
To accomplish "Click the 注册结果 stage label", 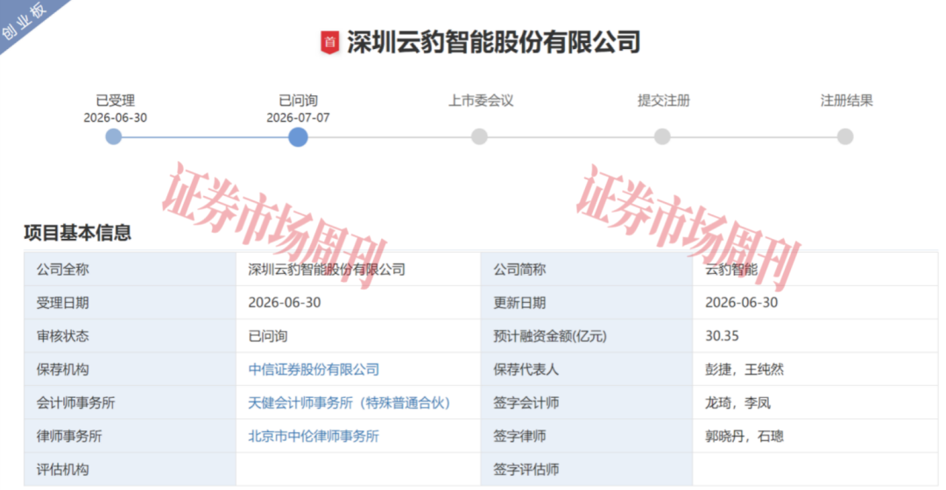I will [x=846, y=101].
